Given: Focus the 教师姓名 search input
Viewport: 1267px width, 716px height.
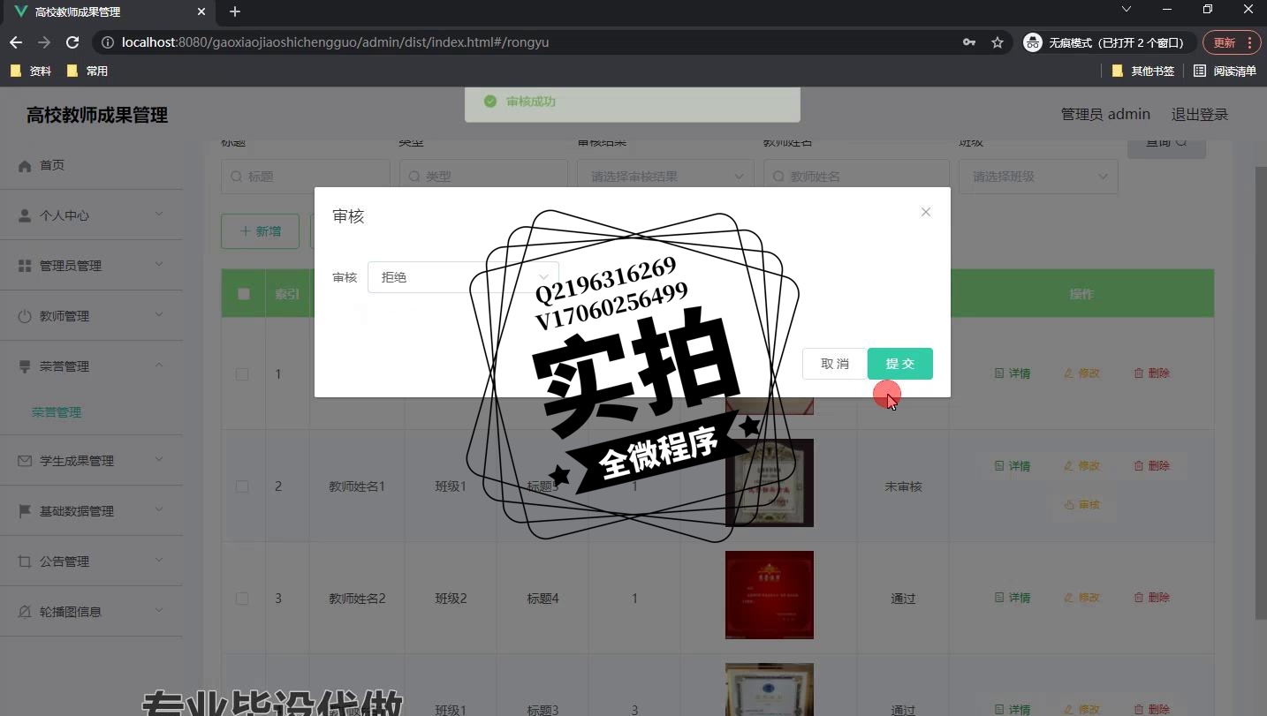Looking at the screenshot, I should (856, 177).
